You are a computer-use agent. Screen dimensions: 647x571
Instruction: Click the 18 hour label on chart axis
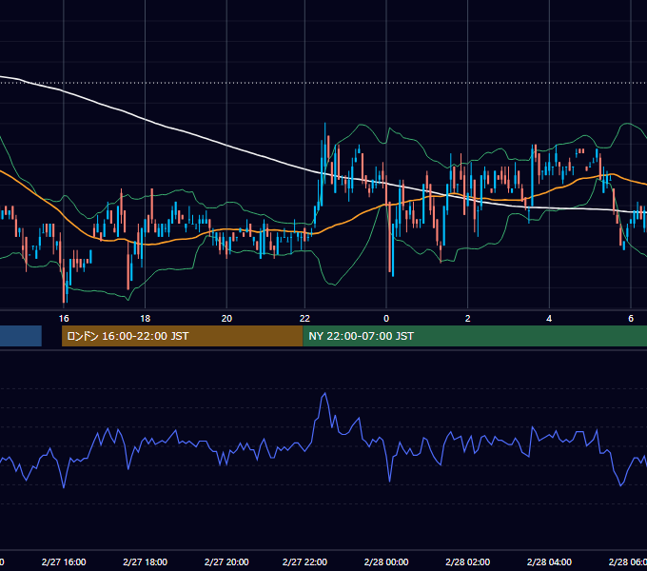146,319
